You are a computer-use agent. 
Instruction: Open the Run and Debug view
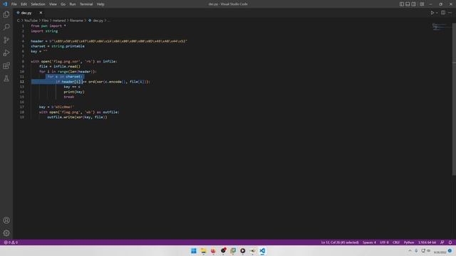pos(6,53)
